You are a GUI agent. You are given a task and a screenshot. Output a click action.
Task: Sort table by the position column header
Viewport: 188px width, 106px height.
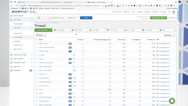(x=80, y=40)
